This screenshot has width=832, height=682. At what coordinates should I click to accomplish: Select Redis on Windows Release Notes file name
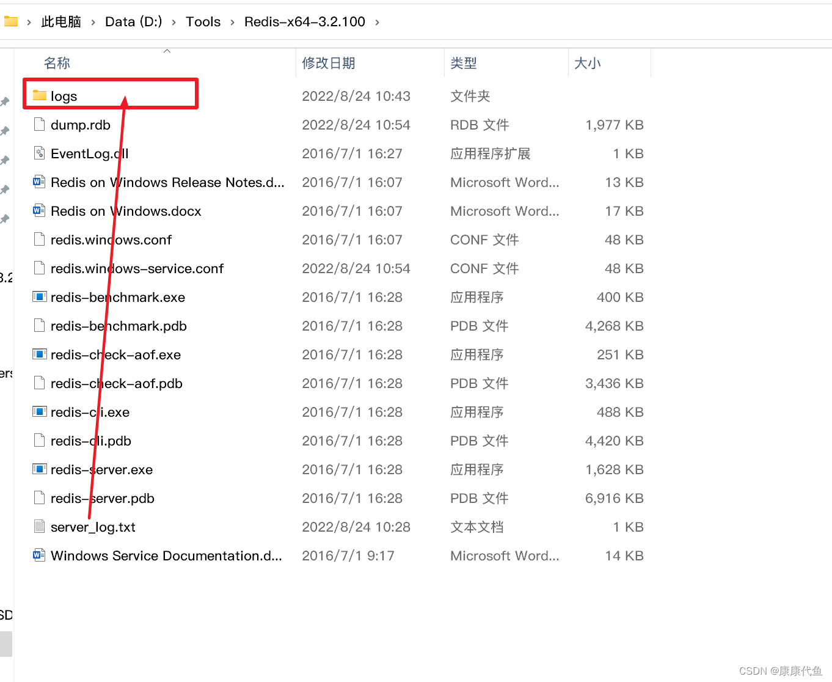pos(167,182)
